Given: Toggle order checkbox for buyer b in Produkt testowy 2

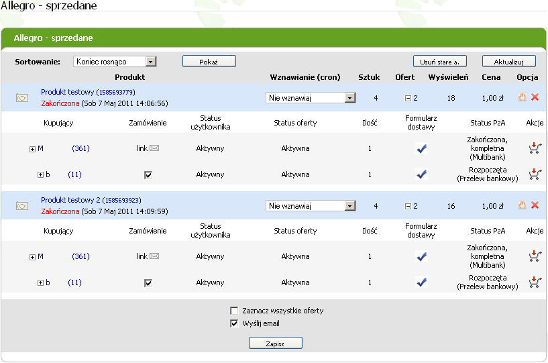Looking at the screenshot, I should [x=148, y=283].
